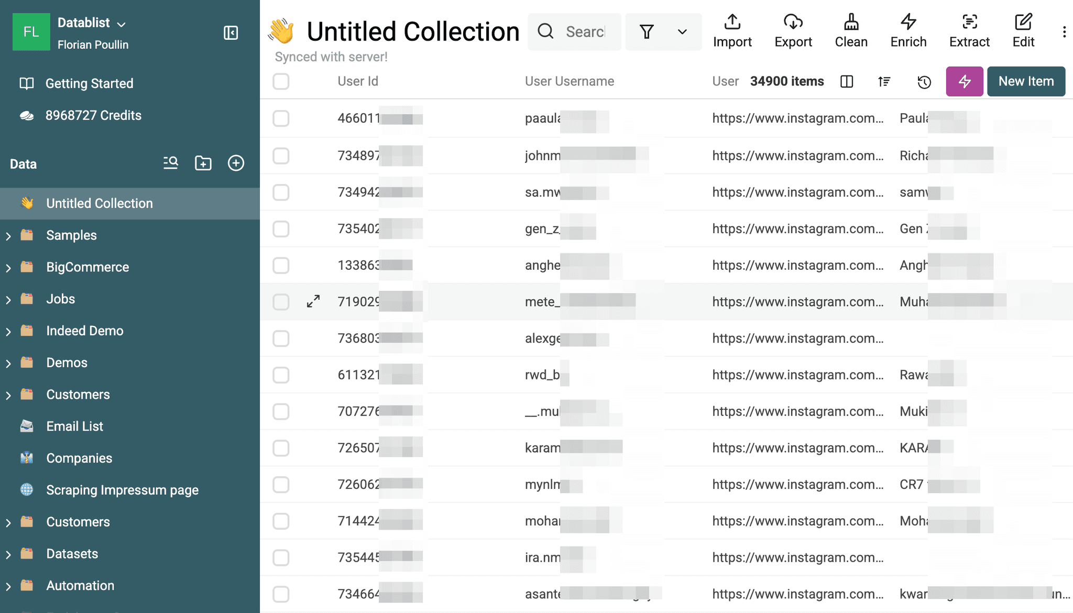Image resolution: width=1073 pixels, height=613 pixels.
Task: Open the filter dropdown chevron
Action: (682, 31)
